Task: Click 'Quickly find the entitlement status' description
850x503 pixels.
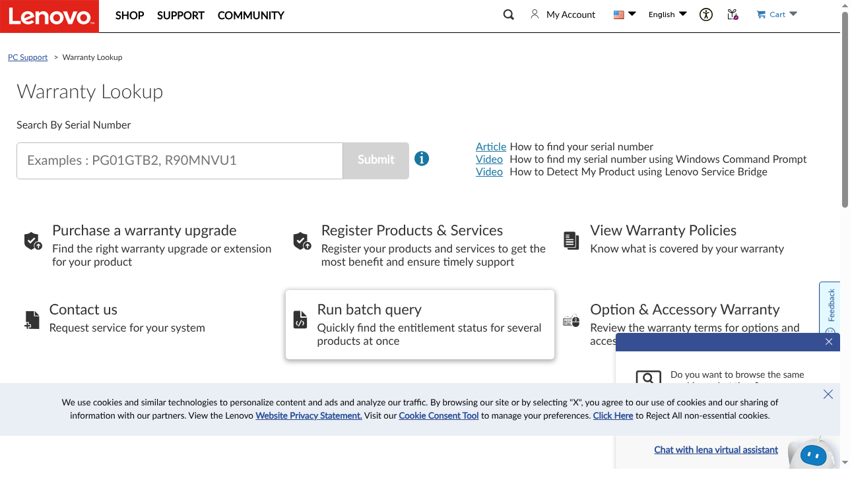Action: 429,334
